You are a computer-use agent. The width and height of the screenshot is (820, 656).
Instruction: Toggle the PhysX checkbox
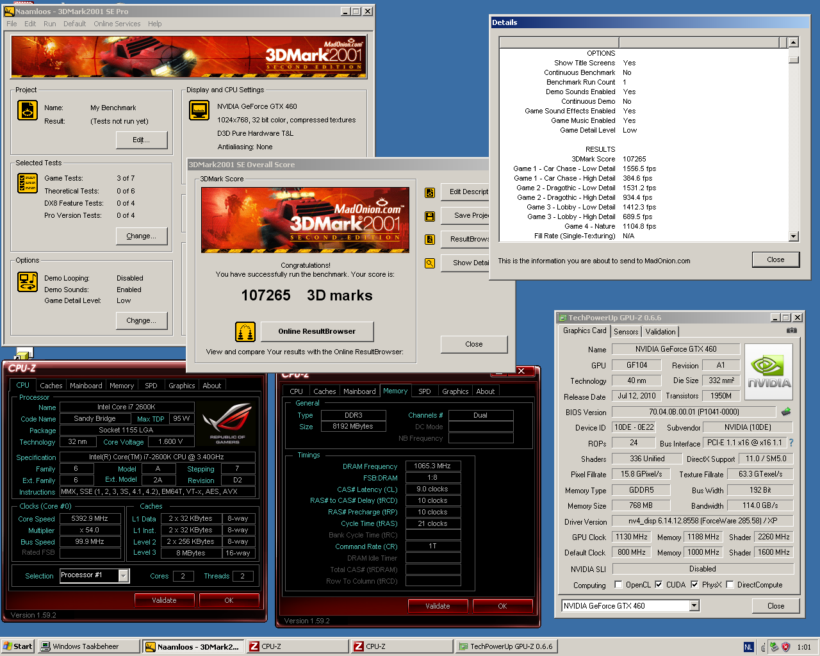pyautogui.click(x=694, y=584)
